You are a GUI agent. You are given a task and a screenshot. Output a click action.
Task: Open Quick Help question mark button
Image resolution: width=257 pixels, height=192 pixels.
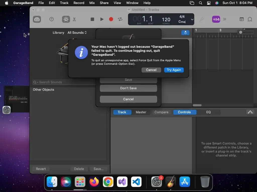(x=51, y=19)
